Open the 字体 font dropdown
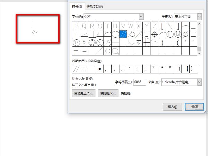Screen dimensions: 208x156 [x=141, y=17]
